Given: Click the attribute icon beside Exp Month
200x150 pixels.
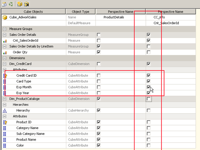Looking at the screenshot, I should tap(5, 87).
